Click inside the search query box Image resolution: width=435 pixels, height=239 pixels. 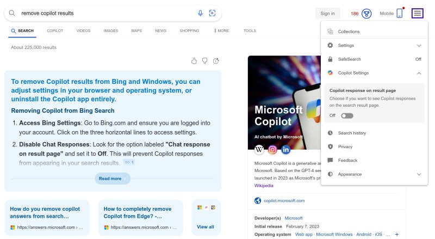coord(103,13)
